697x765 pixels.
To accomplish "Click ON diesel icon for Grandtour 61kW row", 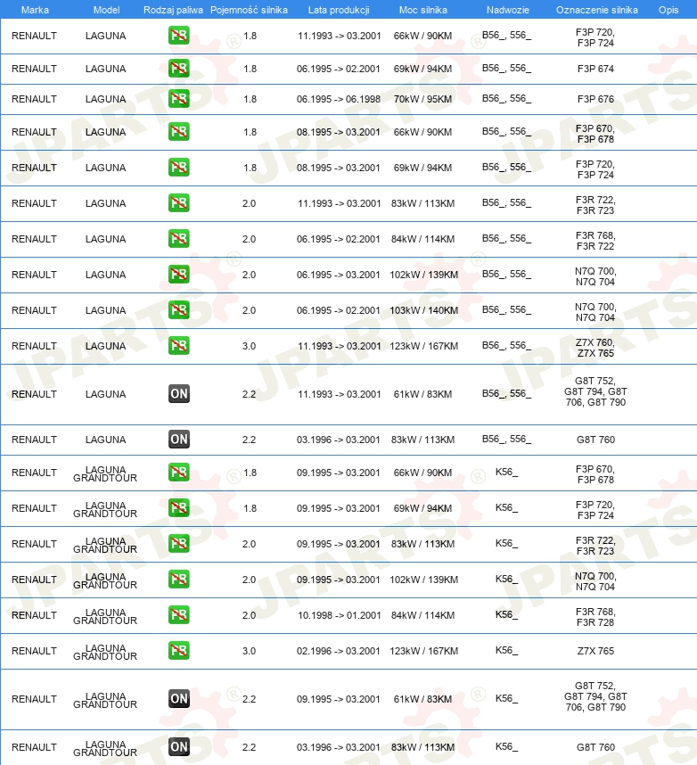I will pos(179,699).
